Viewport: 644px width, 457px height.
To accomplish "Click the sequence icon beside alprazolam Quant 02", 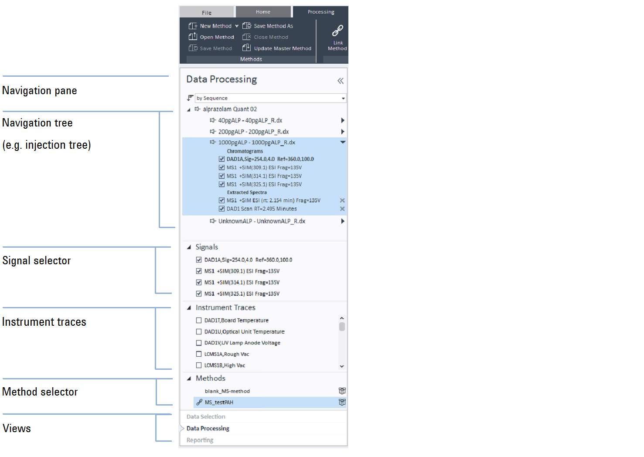I will click(198, 109).
